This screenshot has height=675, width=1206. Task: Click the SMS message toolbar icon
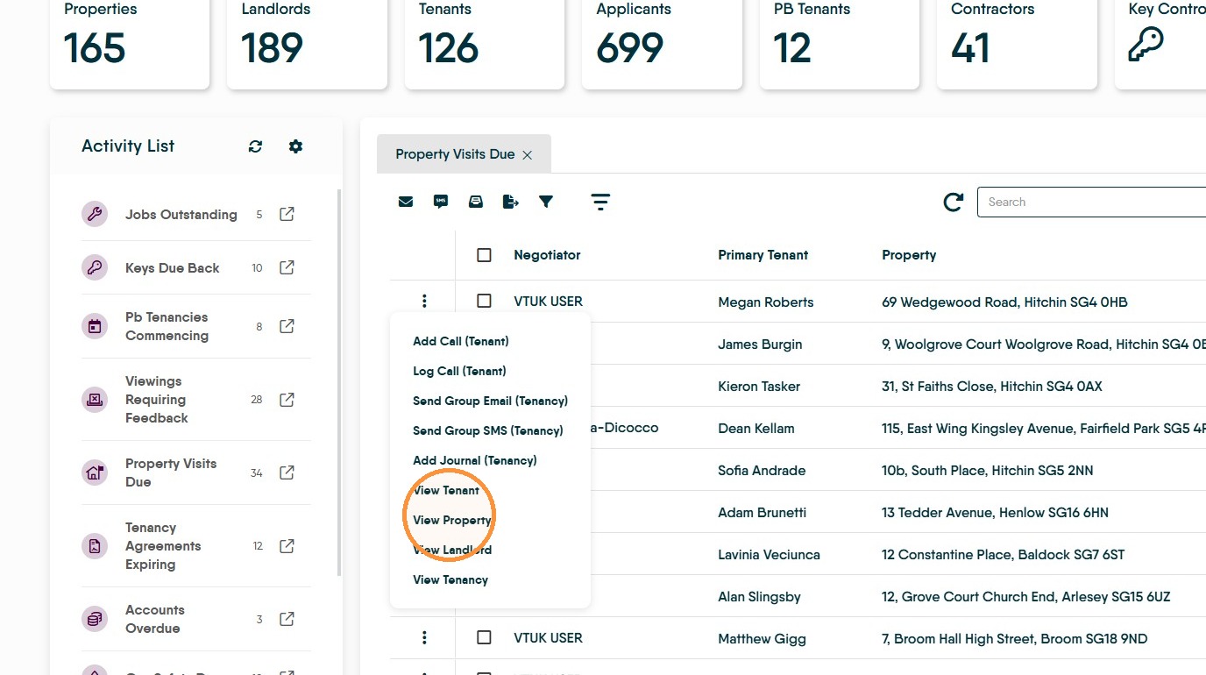pos(441,202)
